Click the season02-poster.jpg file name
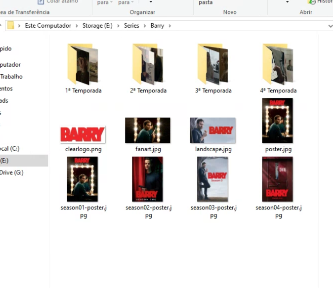333x288 pixels. pos(148,211)
